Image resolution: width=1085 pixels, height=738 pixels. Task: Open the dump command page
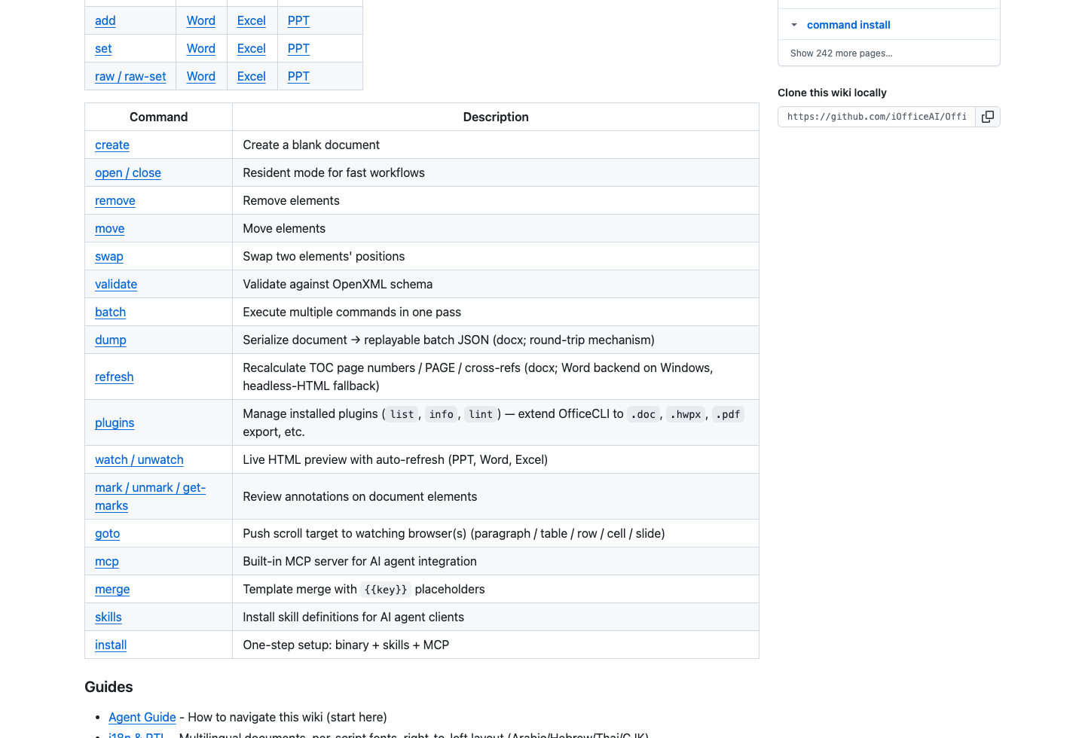coord(111,340)
